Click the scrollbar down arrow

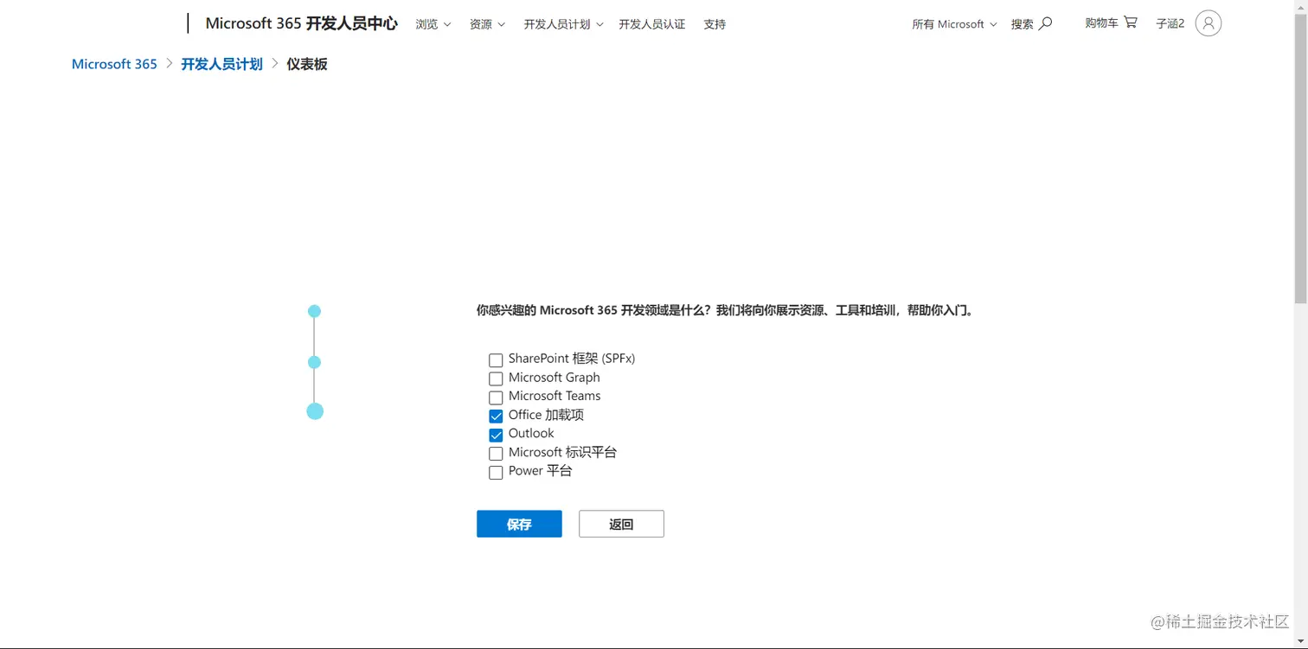pos(1301,640)
